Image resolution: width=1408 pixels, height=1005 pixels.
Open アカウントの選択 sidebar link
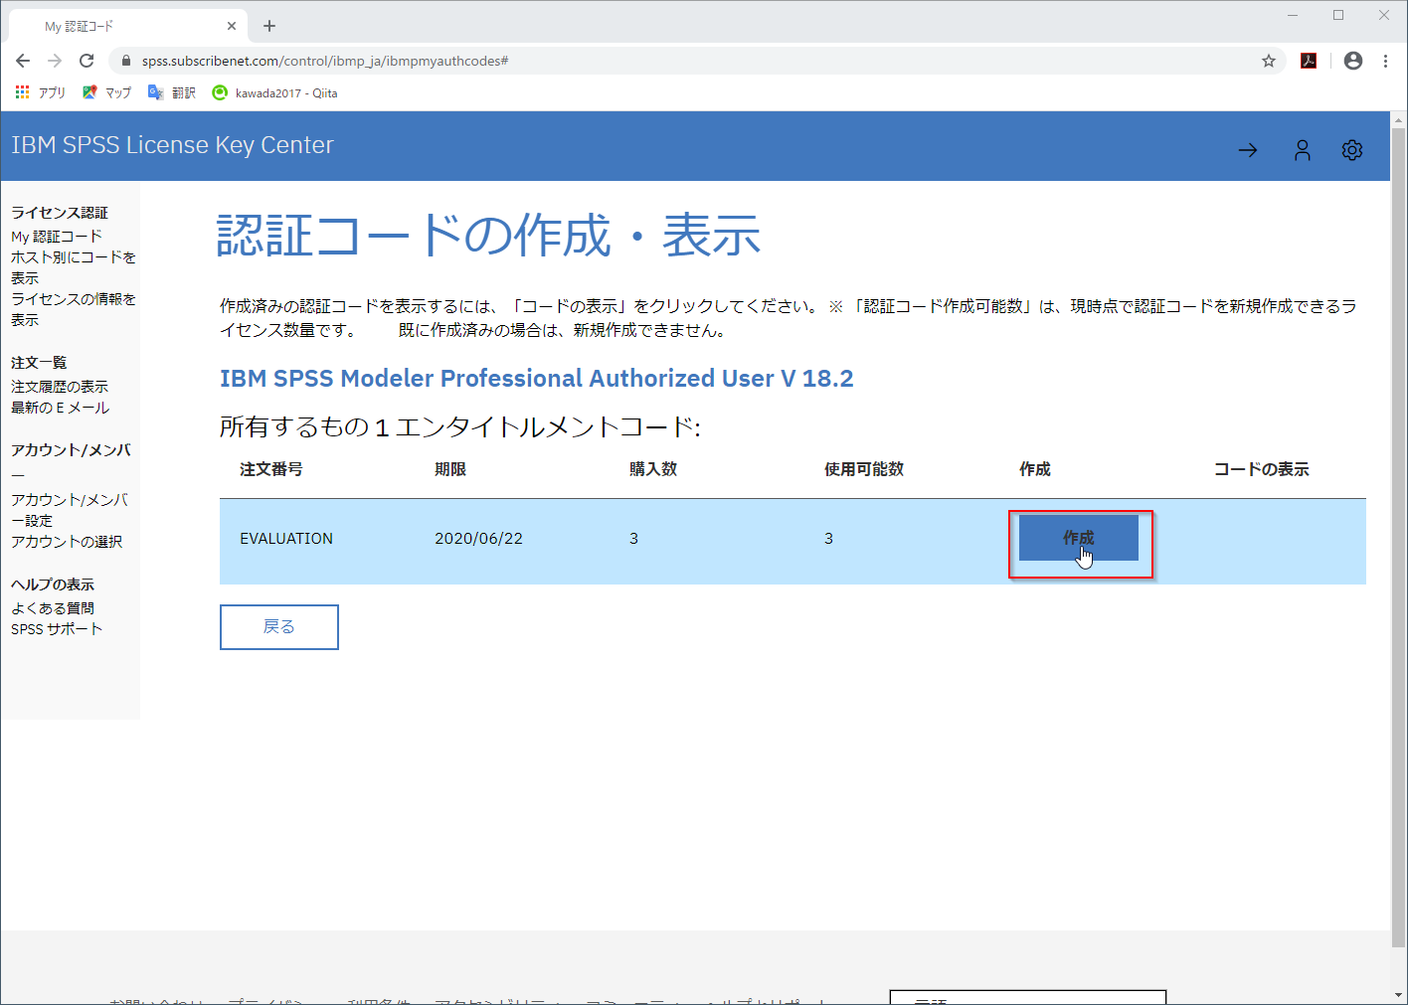coord(67,542)
